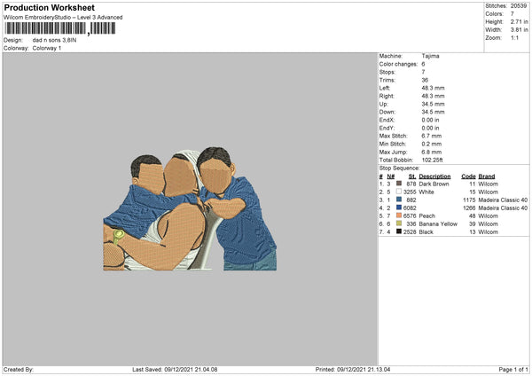532x376 pixels.
Task: Click the swatch beside stitch count 882
Action: (399, 200)
